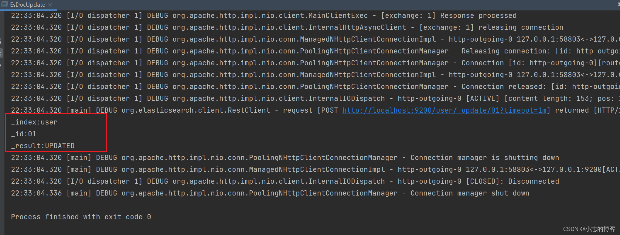Screen dimensions: 620x235
Task: Click "Process finished with exit code 0"
Action: (x=81, y=217)
